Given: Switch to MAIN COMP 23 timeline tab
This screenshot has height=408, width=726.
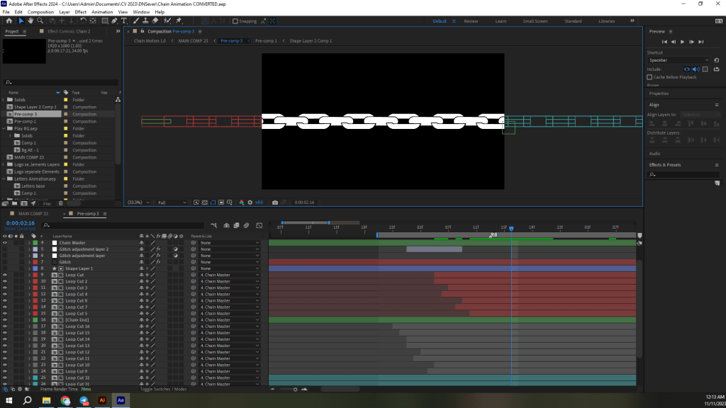Looking at the screenshot, I should 33,213.
